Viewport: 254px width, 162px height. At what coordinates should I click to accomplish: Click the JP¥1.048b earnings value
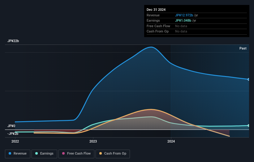[x=183, y=20]
